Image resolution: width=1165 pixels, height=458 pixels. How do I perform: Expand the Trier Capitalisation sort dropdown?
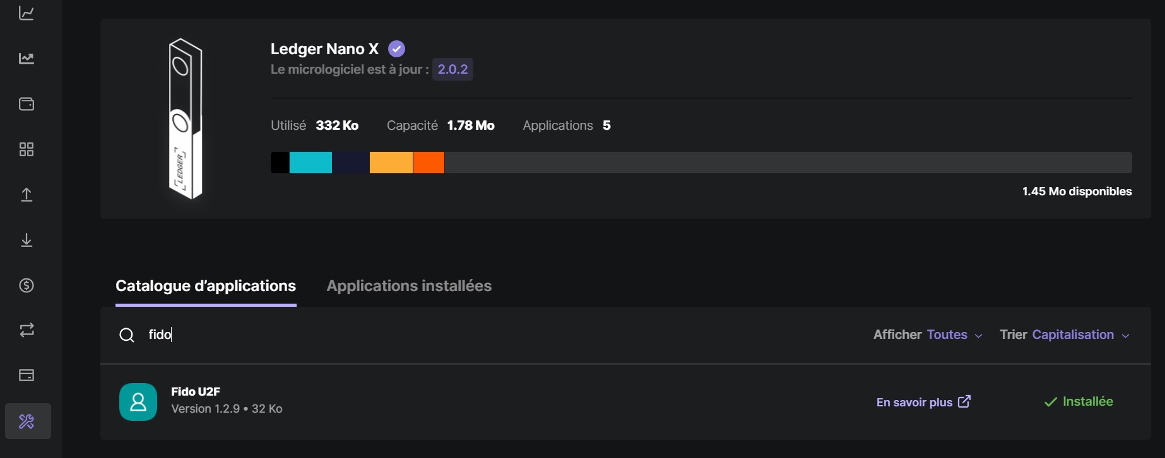point(1080,335)
